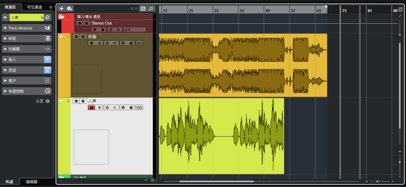Screen dimensions: 406x187
Task: Open the track list zoom presets arrow
Action: (146, 180)
